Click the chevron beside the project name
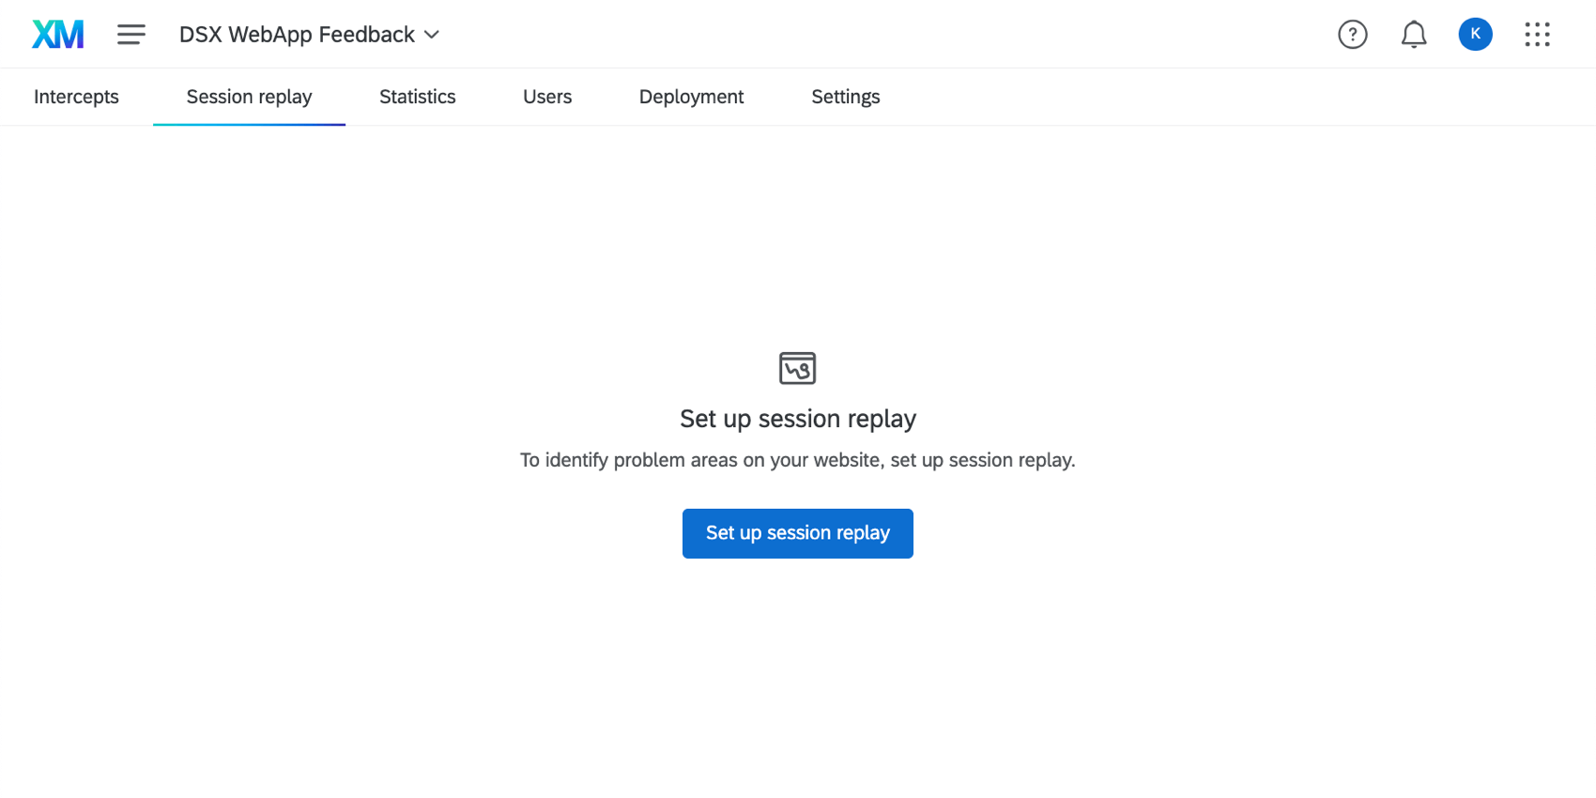 pos(432,35)
